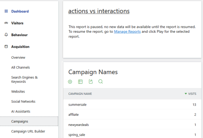The width and height of the screenshot is (203, 138).
Task: Open AI Assistants report
Action: click(x=21, y=111)
